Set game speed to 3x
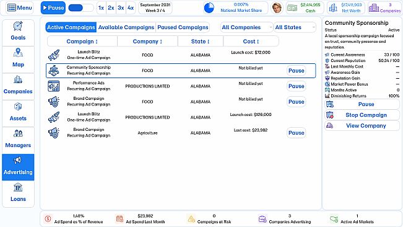 (121, 8)
